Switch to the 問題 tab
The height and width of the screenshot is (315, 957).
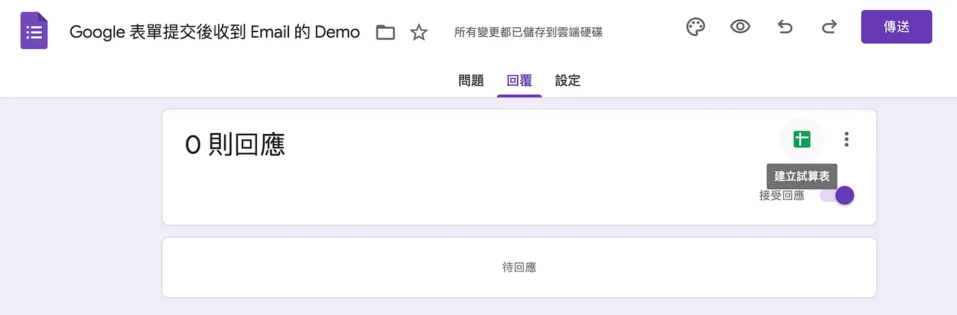(x=471, y=81)
